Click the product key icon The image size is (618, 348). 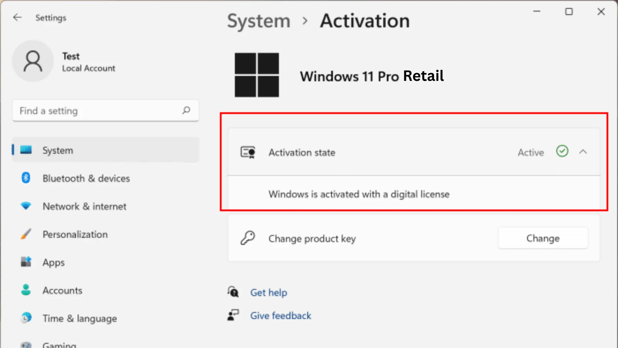click(248, 238)
